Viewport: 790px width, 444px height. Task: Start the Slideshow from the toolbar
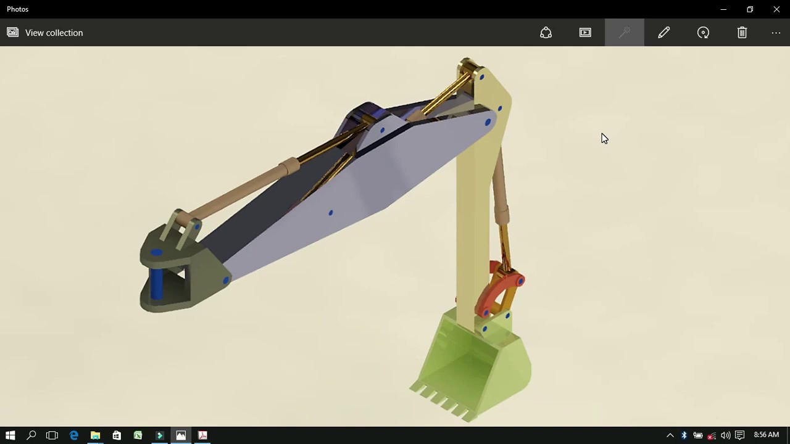coord(585,33)
